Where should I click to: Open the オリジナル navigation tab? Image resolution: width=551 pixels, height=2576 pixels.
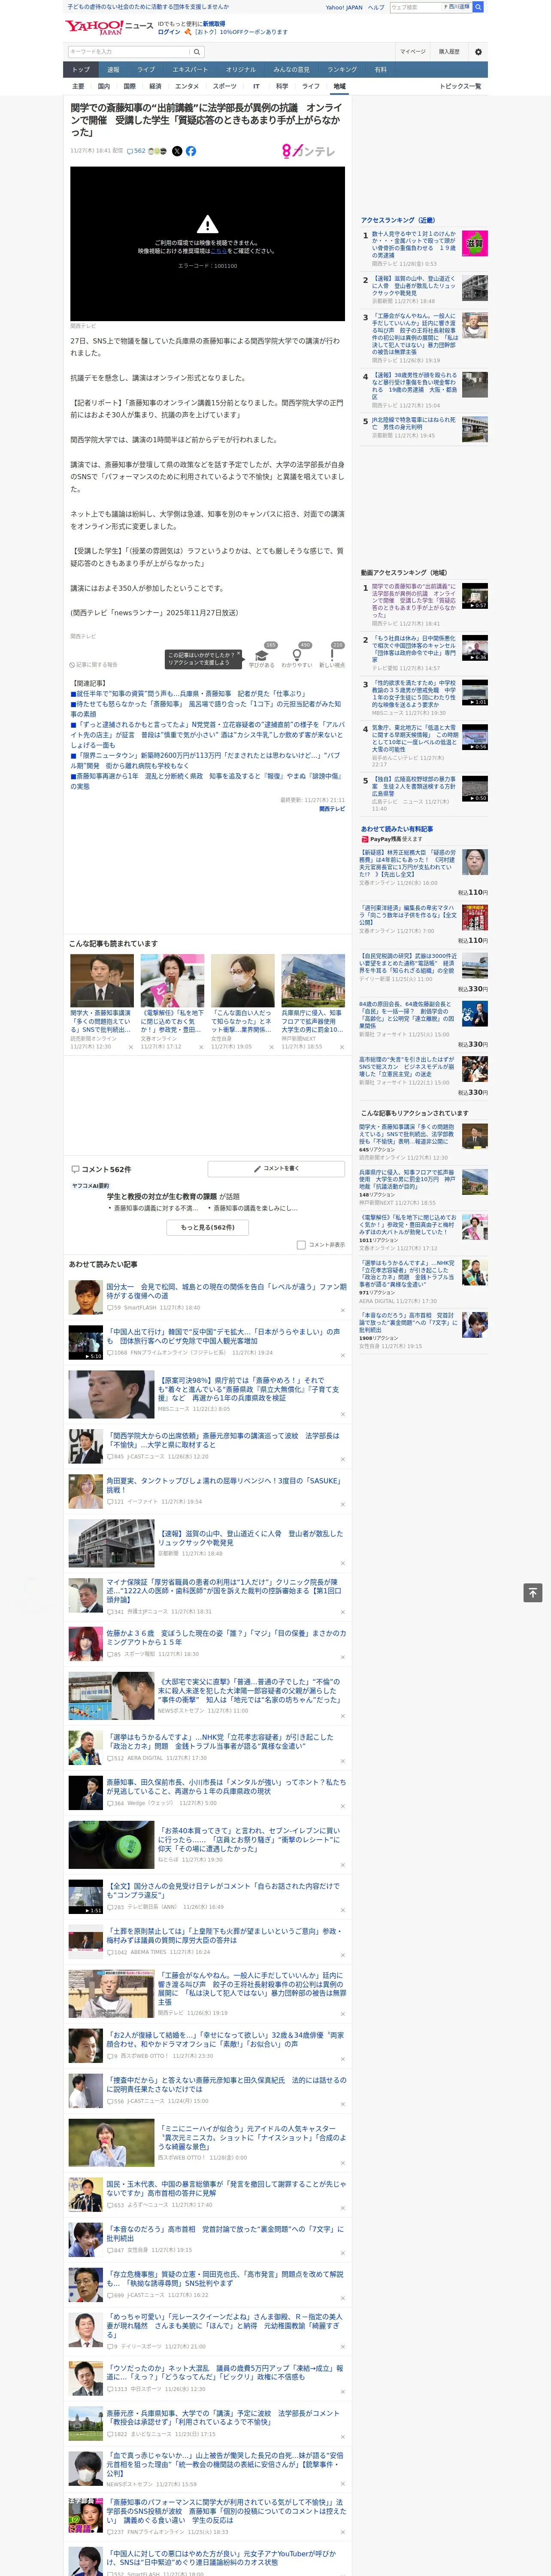pyautogui.click(x=241, y=70)
